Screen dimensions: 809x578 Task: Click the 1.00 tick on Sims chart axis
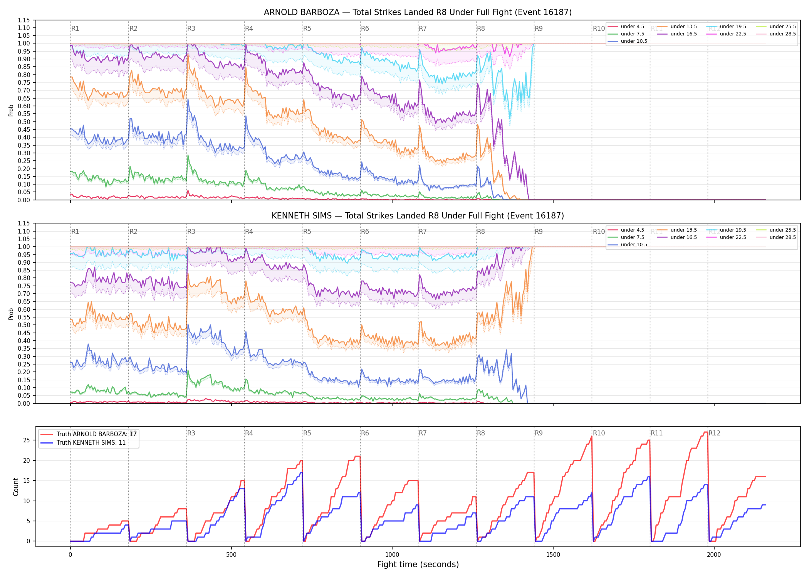(24, 247)
